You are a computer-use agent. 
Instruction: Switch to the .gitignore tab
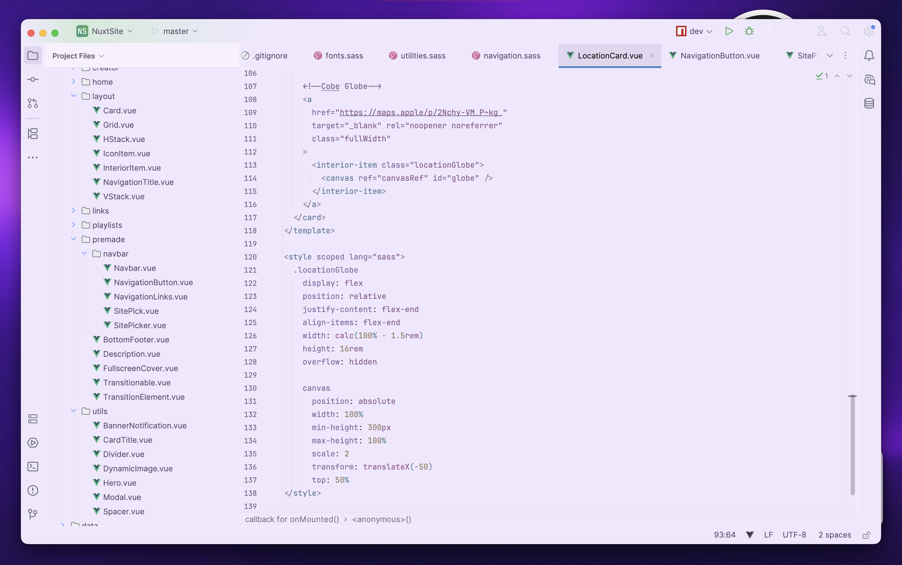265,56
